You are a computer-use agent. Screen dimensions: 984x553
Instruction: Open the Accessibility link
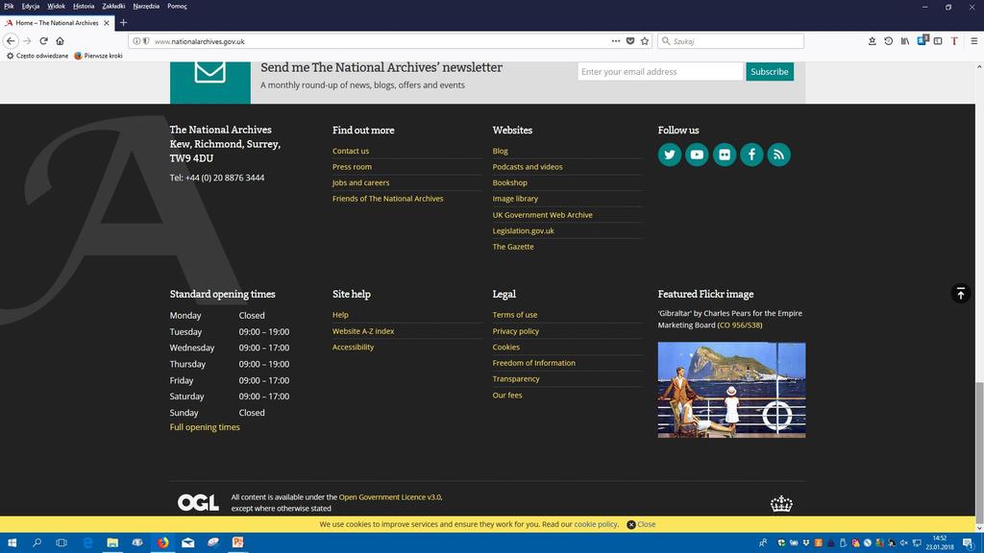click(354, 347)
